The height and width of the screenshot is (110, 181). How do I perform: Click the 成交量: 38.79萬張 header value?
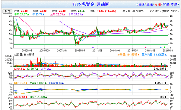(x=133, y=11)
